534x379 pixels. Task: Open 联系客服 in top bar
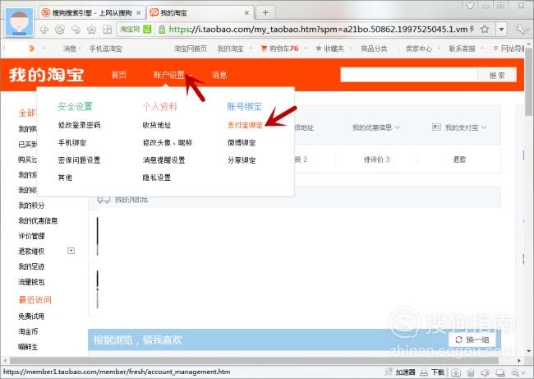[462, 49]
